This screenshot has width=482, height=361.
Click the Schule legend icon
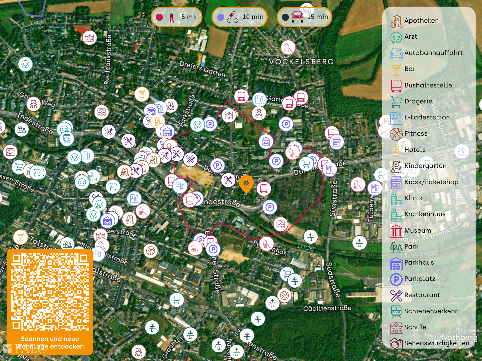click(396, 328)
